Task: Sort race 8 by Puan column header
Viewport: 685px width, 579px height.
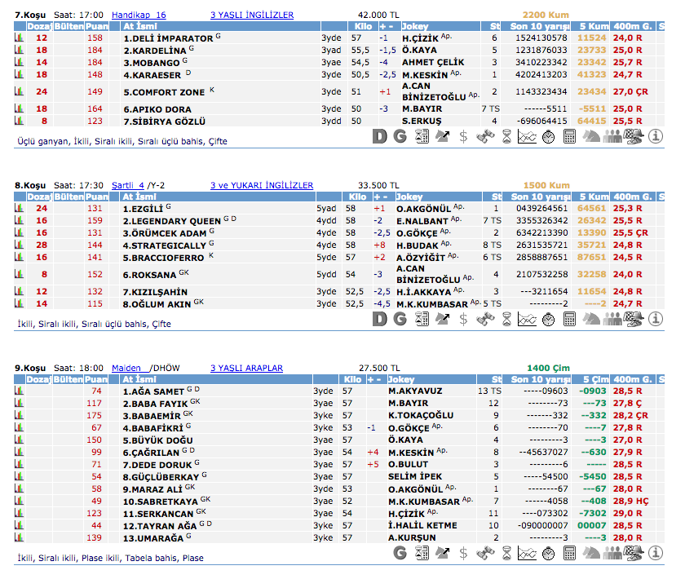Action: click(x=97, y=197)
